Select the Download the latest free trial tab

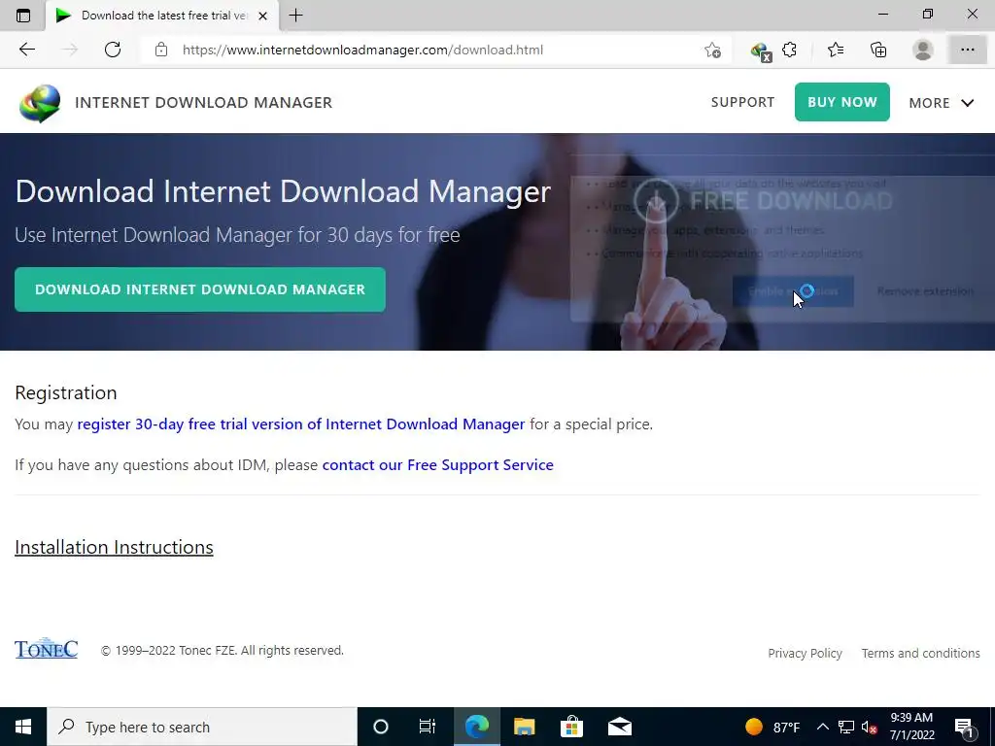click(162, 16)
